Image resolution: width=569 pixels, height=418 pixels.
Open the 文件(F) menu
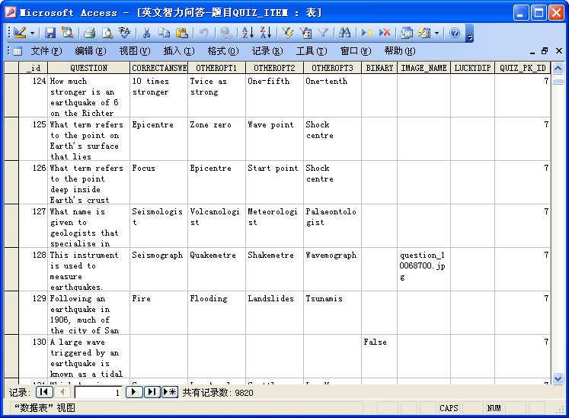click(46, 51)
